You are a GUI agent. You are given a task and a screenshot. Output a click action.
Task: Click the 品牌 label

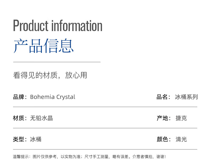click(x=19, y=97)
